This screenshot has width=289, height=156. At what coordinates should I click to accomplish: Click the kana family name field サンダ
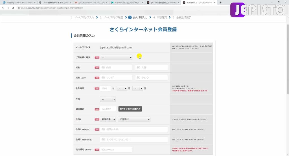(x=116, y=78)
